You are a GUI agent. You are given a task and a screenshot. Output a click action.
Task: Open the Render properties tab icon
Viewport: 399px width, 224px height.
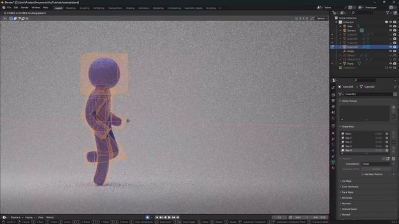click(333, 95)
